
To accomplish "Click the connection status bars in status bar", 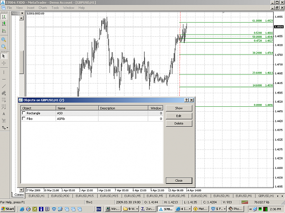I will (x=245, y=202).
